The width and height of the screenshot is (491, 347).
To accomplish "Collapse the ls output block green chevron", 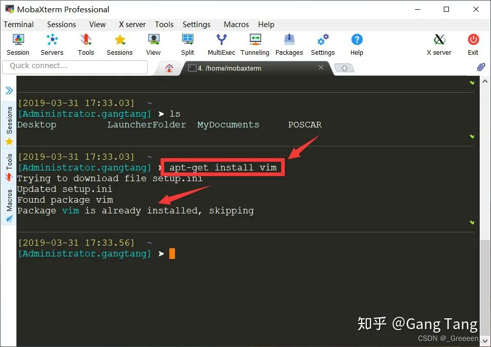I will [472, 137].
